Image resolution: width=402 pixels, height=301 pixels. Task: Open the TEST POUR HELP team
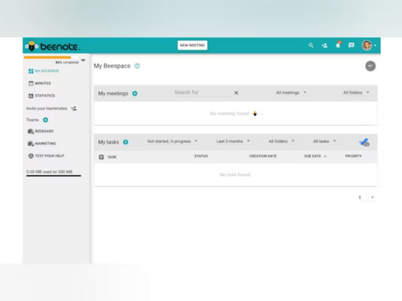point(50,156)
